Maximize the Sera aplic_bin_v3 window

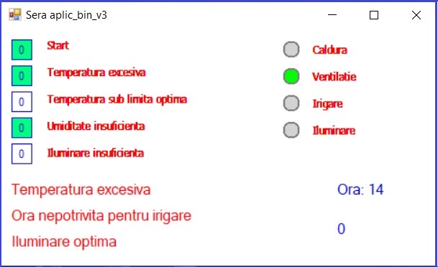(x=374, y=15)
